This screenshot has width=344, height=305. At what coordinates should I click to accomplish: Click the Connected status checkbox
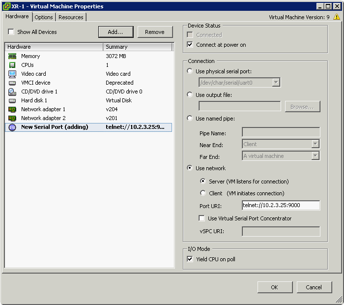click(190, 35)
